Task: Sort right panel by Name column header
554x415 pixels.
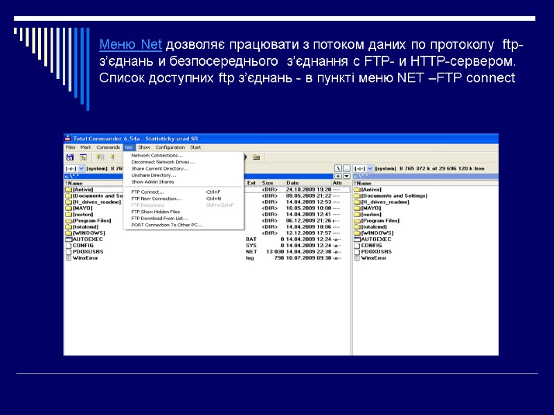Action: pos(425,183)
